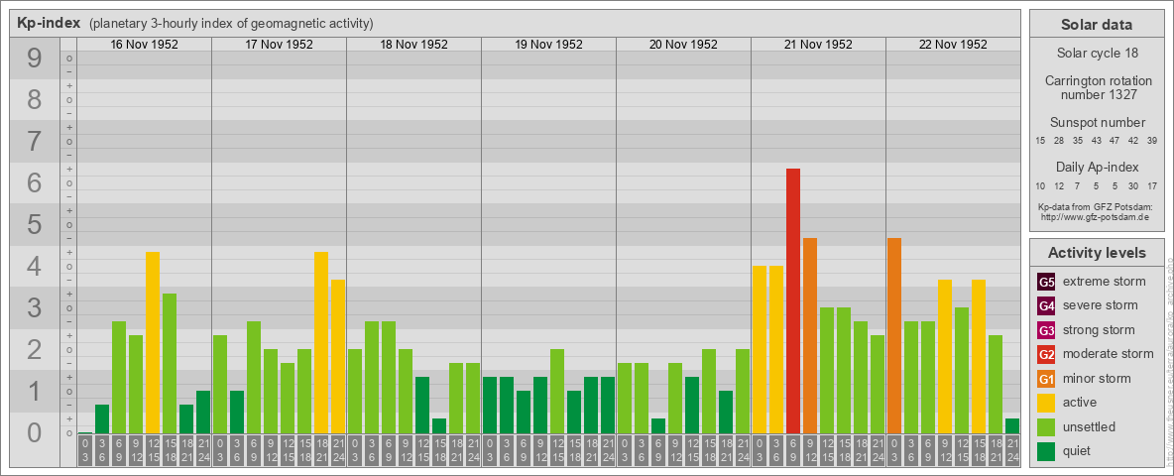Click the dark green bar on 22 Nov 1952
1174x476 pixels.
tap(1012, 425)
